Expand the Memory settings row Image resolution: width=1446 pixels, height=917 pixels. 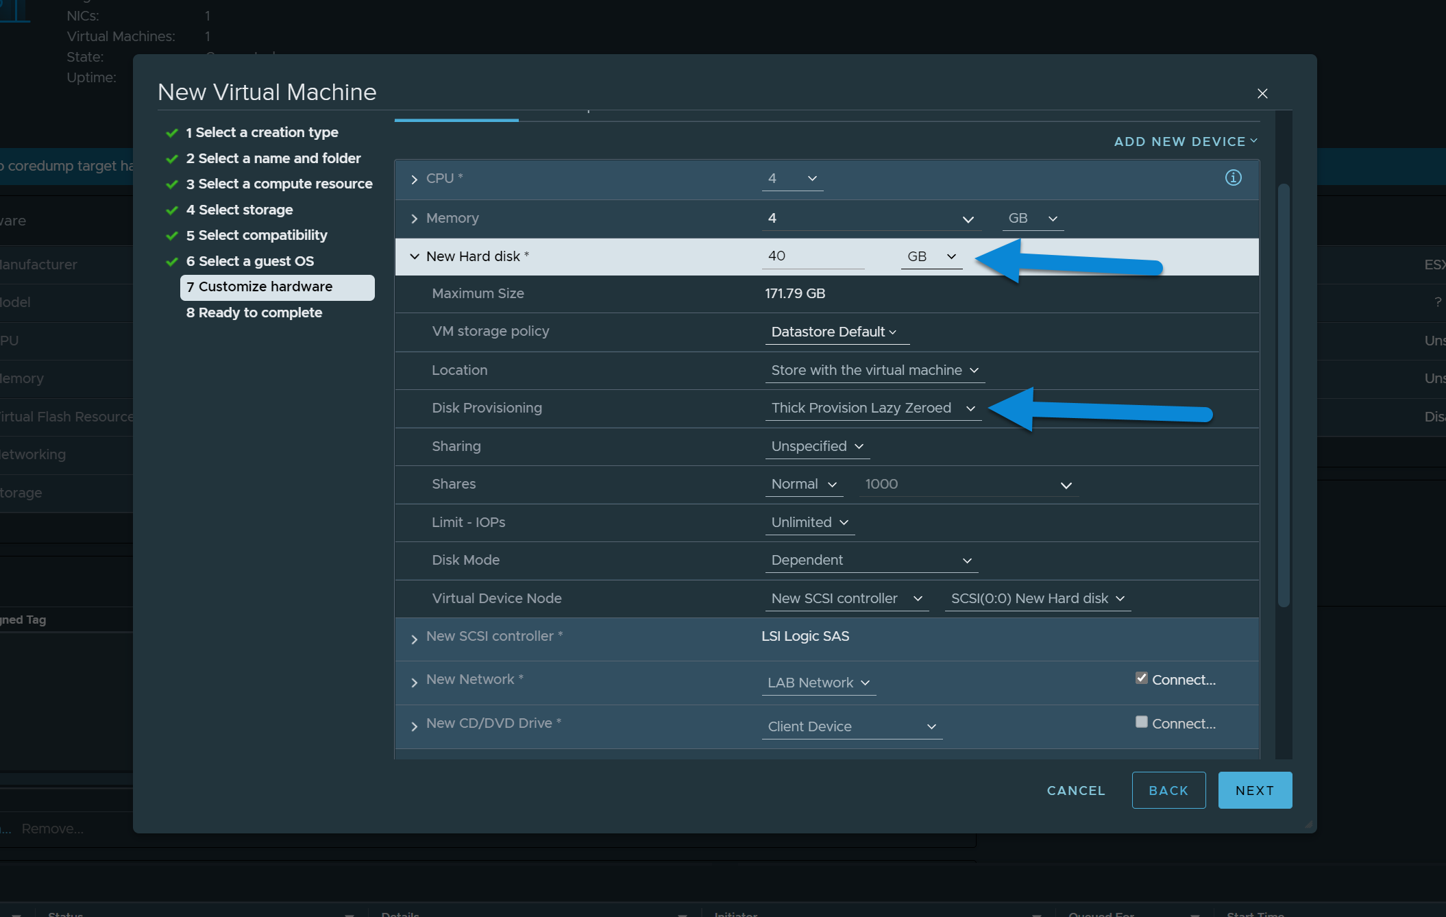pos(414,219)
